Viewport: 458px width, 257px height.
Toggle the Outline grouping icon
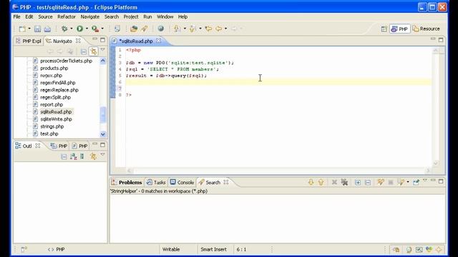(82, 156)
